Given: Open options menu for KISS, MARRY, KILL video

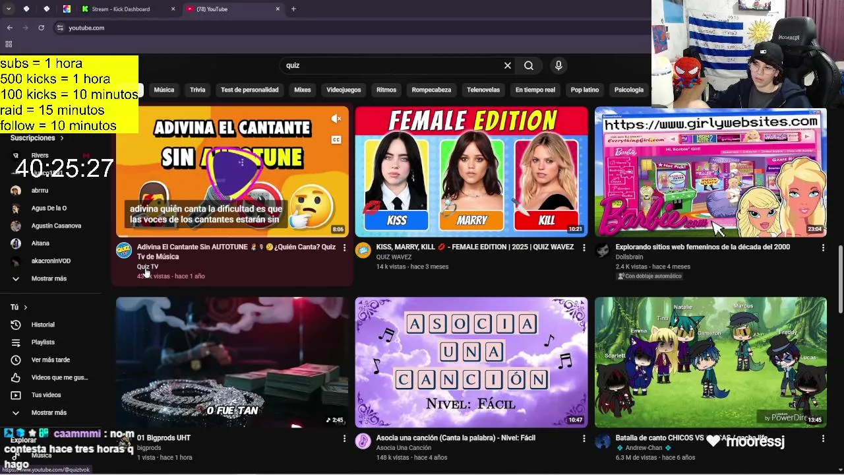Looking at the screenshot, I should pos(584,247).
